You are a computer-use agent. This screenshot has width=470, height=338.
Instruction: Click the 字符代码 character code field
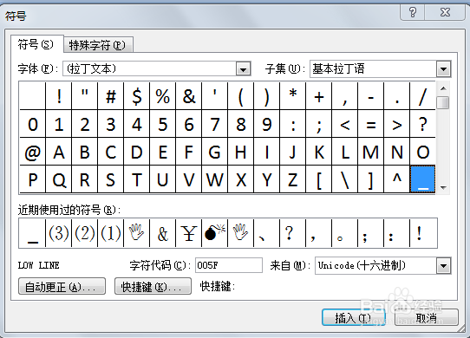229,265
